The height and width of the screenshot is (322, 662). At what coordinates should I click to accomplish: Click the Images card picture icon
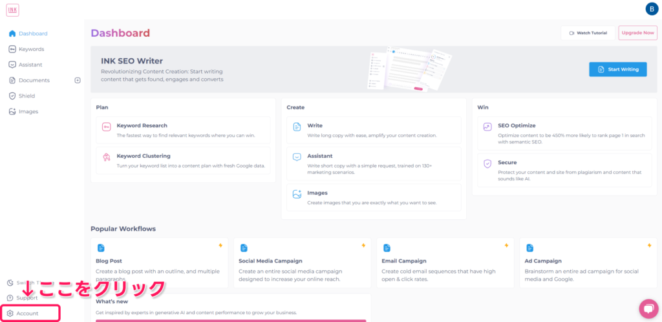297,194
